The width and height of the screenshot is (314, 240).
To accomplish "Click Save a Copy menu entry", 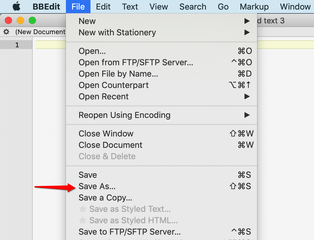I will (x=105, y=198).
